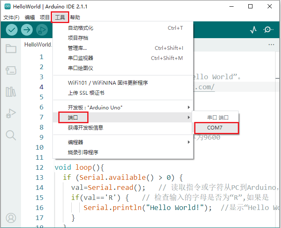The height and width of the screenshot is (228, 281).
Task: Click the Upload arrow button
Action: click(27, 30)
